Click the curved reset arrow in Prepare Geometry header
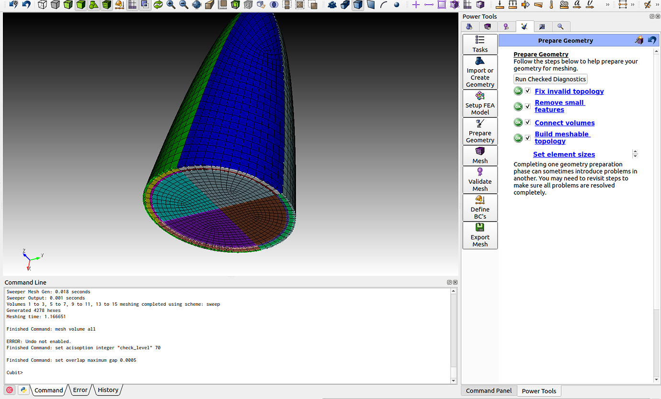This screenshot has width=661, height=399. pyautogui.click(x=651, y=40)
